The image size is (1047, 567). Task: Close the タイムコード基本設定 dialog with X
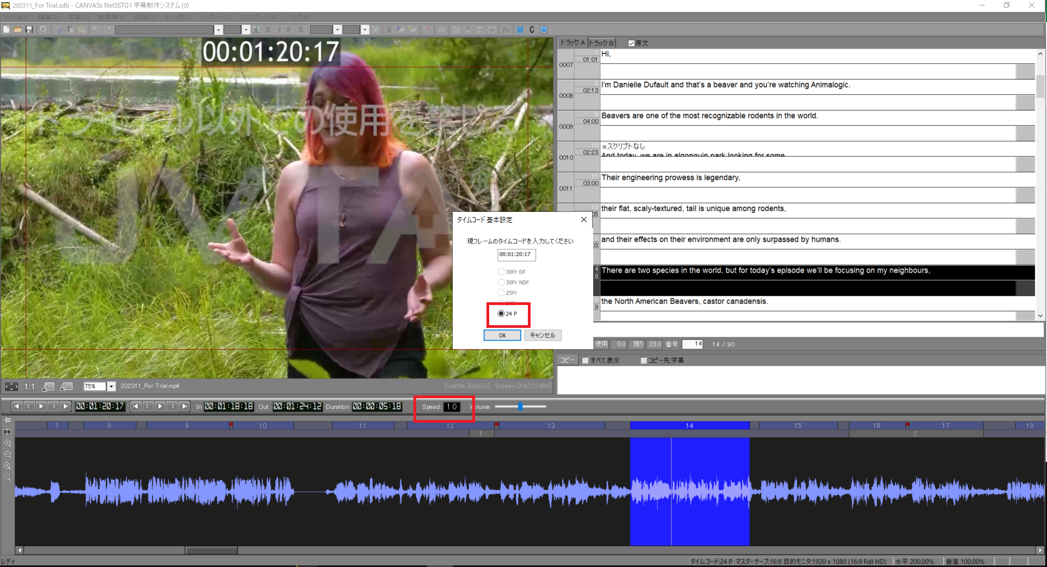(x=584, y=220)
